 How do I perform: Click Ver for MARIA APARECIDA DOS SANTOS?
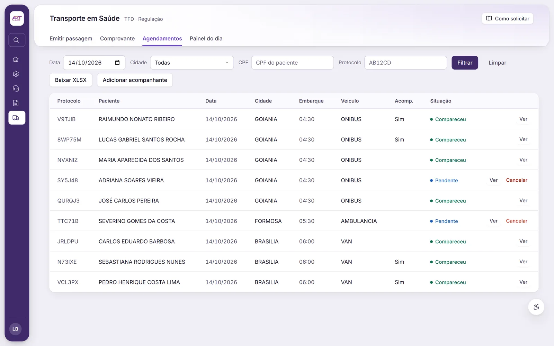click(523, 160)
